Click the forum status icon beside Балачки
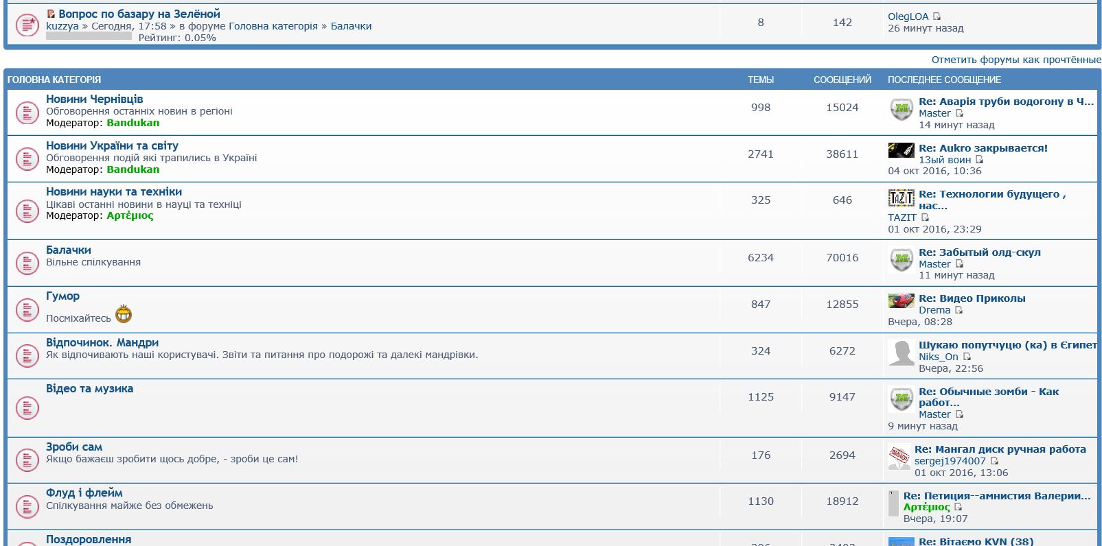 tap(27, 263)
